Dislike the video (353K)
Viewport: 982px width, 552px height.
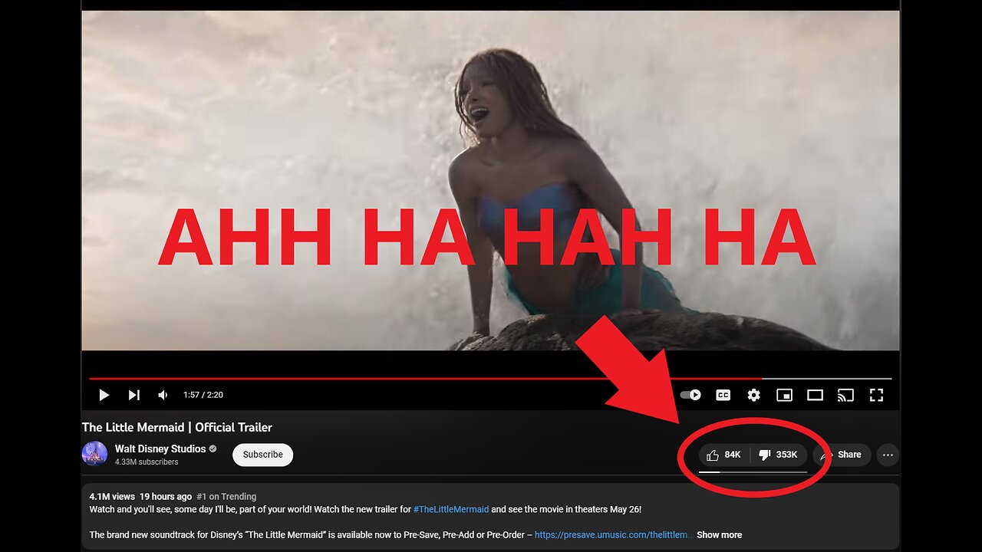click(779, 455)
